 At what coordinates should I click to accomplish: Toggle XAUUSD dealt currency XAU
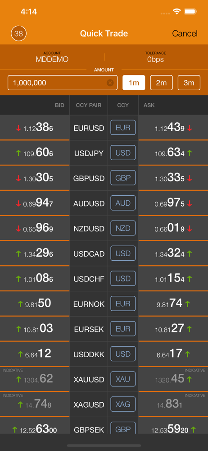[123, 379]
